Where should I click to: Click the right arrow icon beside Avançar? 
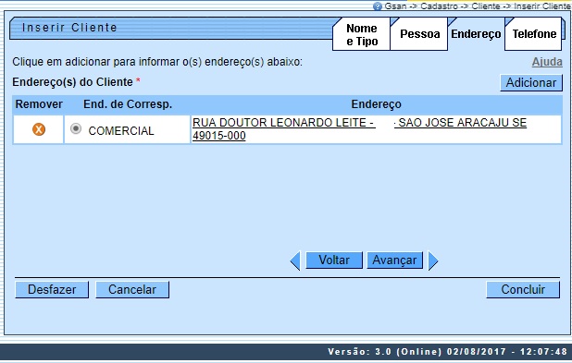432,260
